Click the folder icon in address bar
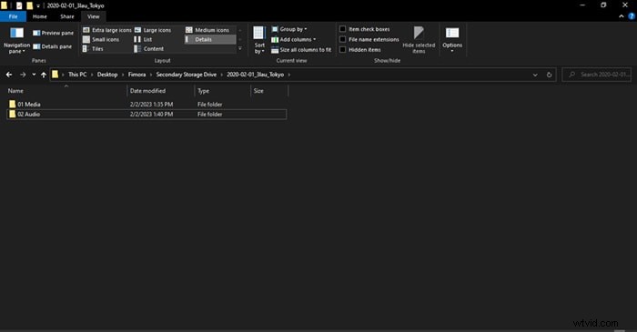Viewport: 637px width, 332px height. [x=55, y=75]
